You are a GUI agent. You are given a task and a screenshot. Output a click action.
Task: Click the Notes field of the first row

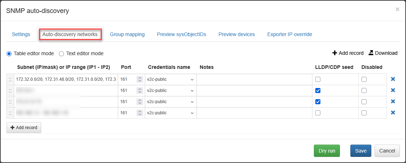tap(254, 80)
